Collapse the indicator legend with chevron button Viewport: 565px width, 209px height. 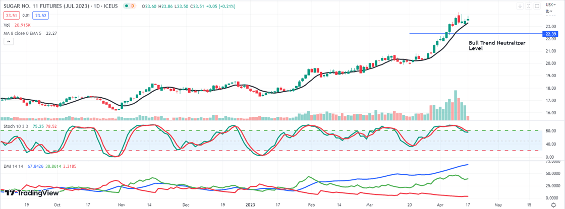click(x=9, y=42)
